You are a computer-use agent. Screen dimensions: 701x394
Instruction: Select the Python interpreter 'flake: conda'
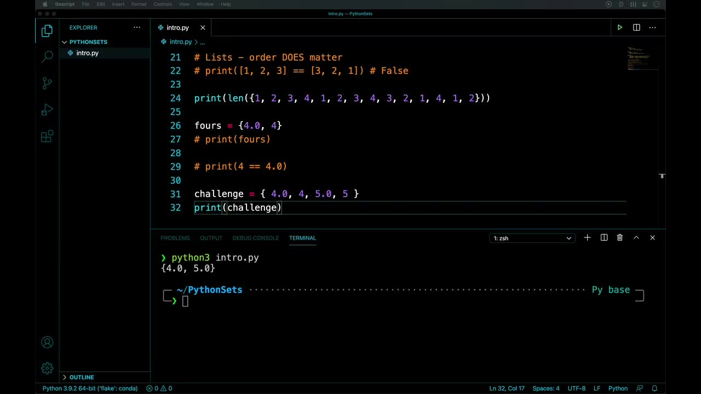pos(89,388)
